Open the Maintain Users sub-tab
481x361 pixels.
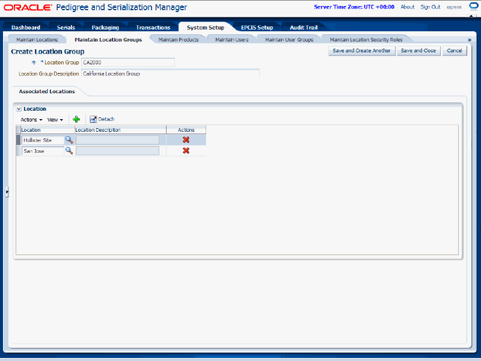232,40
